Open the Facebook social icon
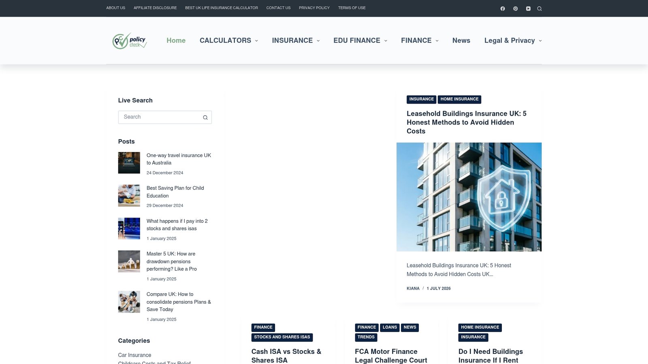Screen dimensions: 648x364 tap(503, 8)
